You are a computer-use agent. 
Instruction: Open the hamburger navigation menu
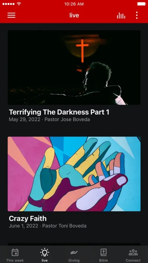coord(11,15)
